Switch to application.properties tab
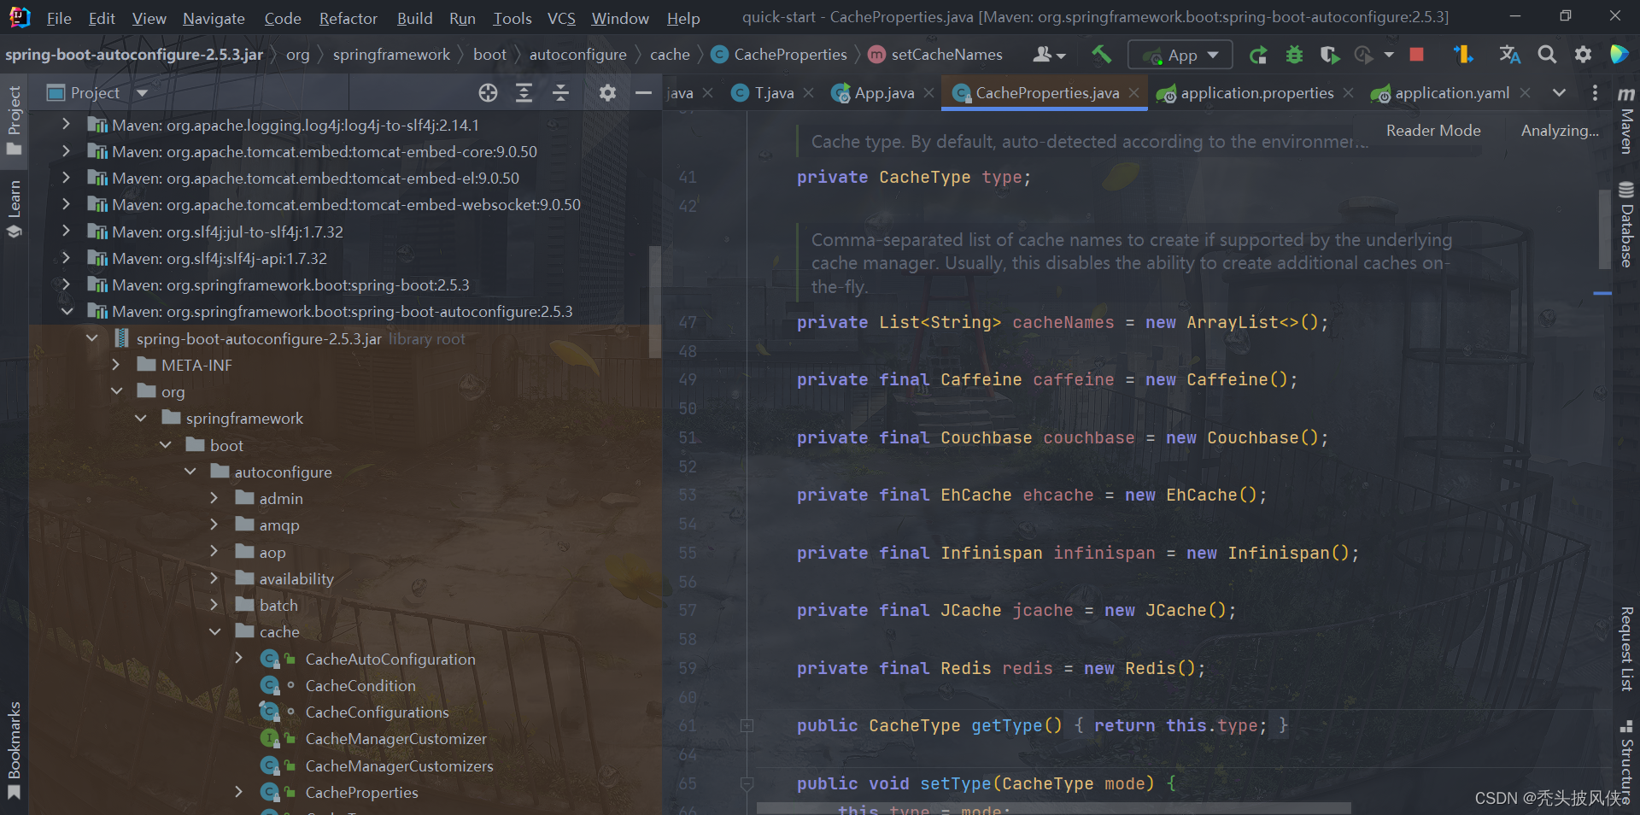1640x815 pixels. pyautogui.click(x=1256, y=93)
